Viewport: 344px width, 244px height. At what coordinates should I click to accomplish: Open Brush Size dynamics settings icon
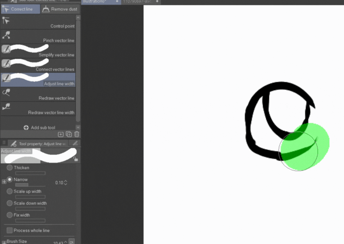tap(71, 241)
